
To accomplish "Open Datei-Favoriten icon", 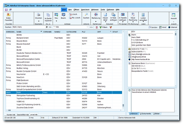I will 8,15.
